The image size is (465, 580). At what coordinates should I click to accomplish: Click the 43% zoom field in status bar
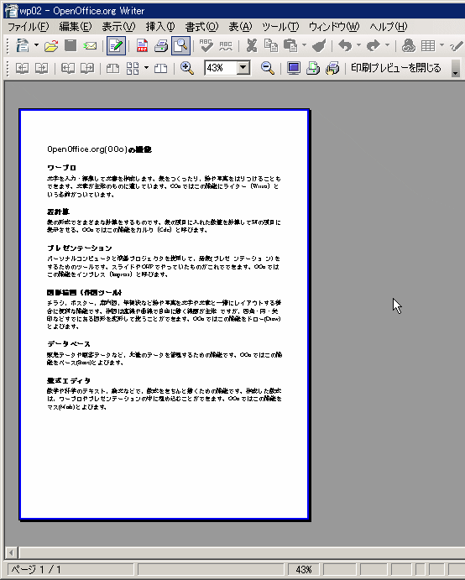coord(303,570)
